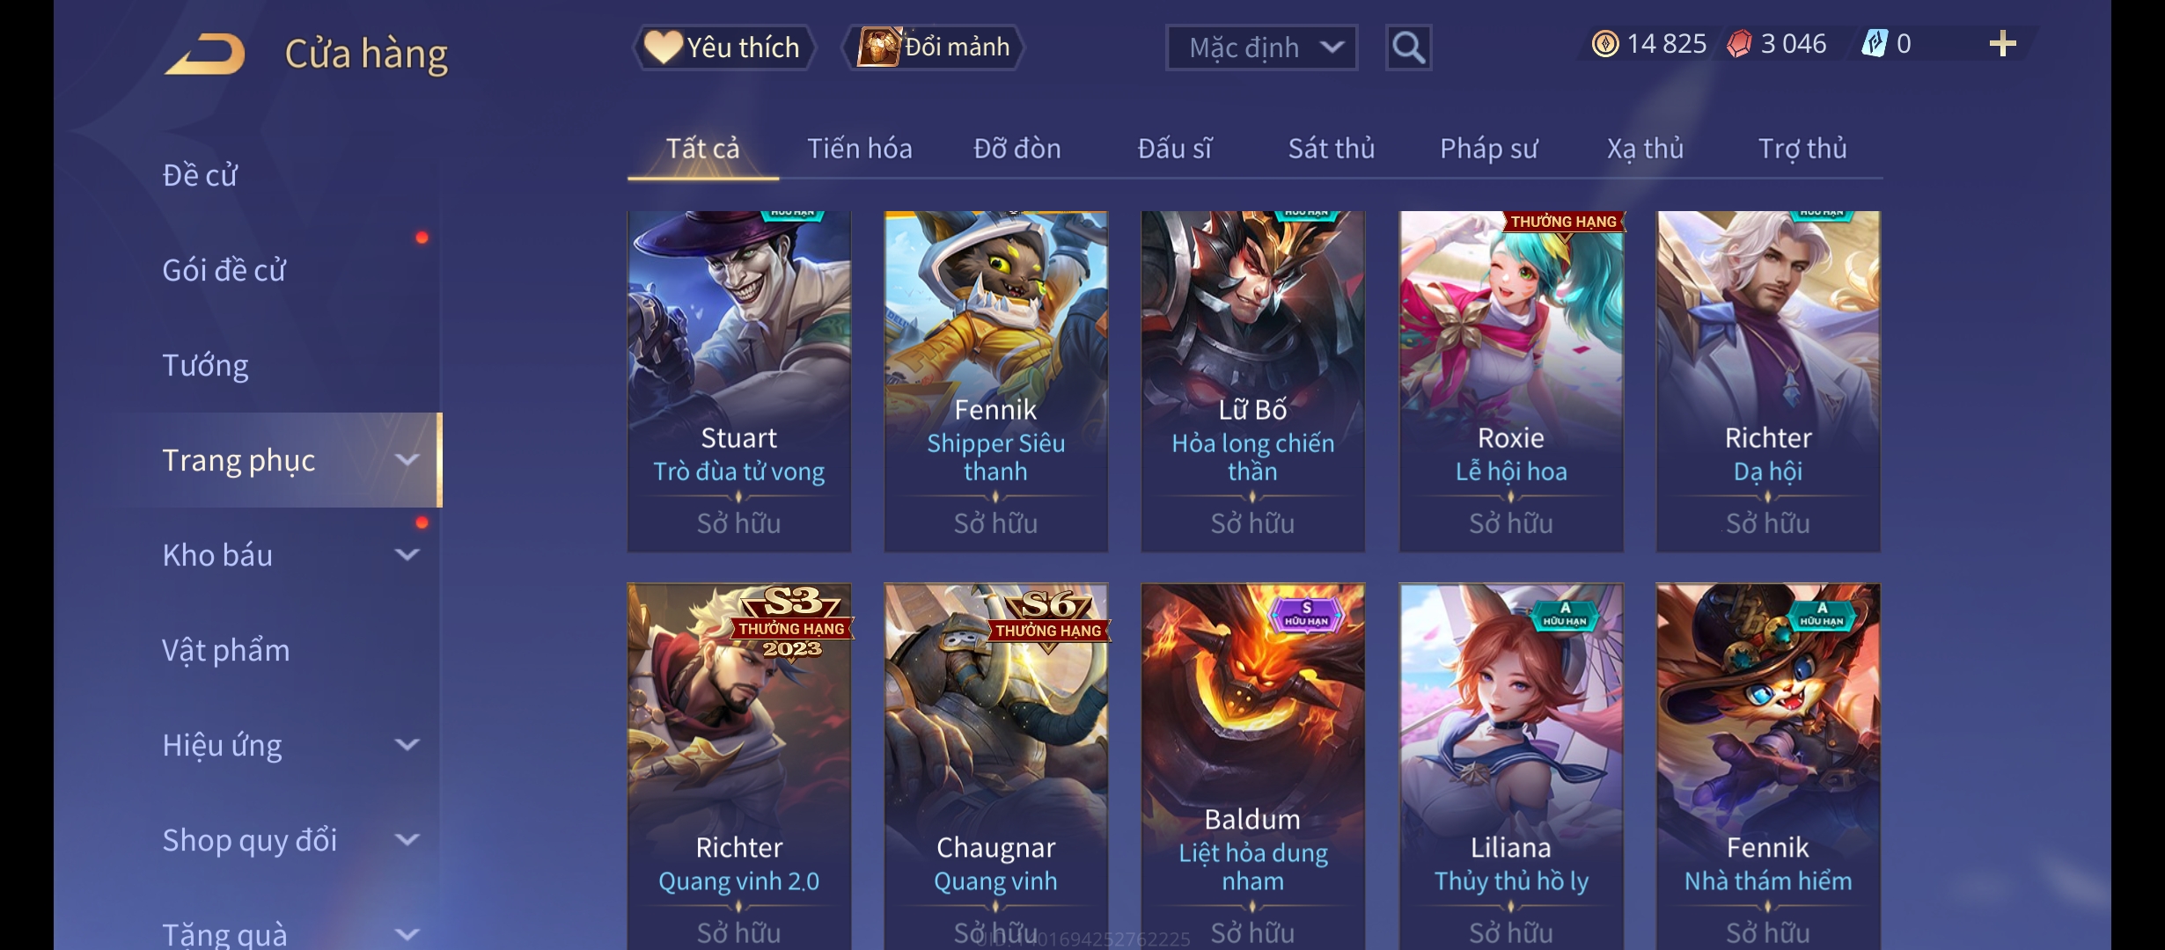Screen dimensions: 2165x950
Task: Expand the Hiệu ứng sidebar section
Action: [407, 745]
